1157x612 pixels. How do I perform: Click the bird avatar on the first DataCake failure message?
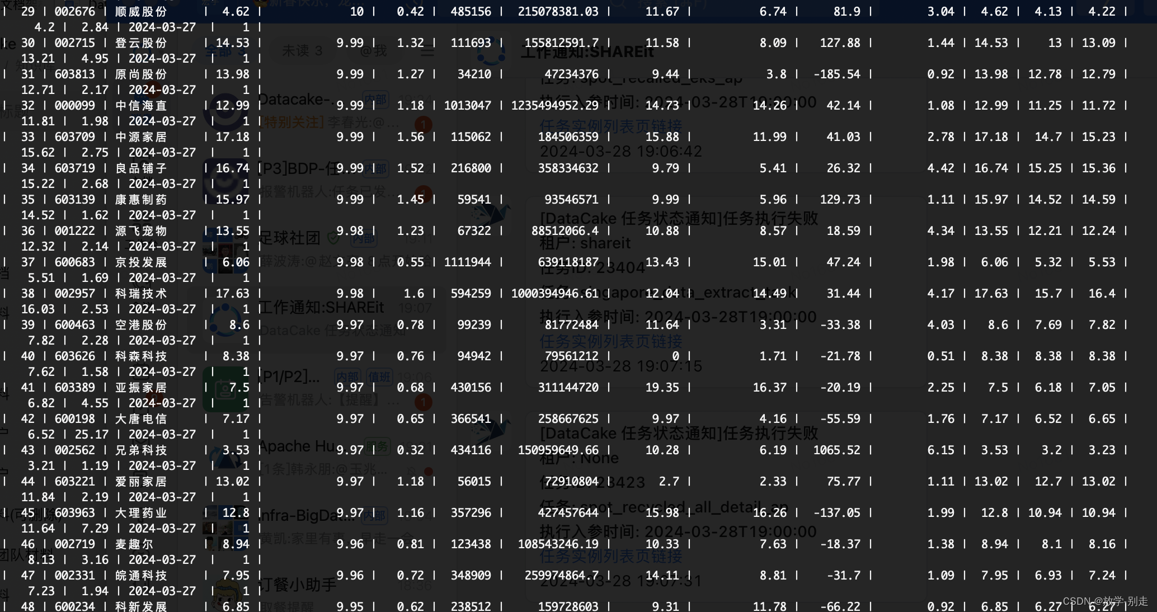pyautogui.click(x=491, y=215)
